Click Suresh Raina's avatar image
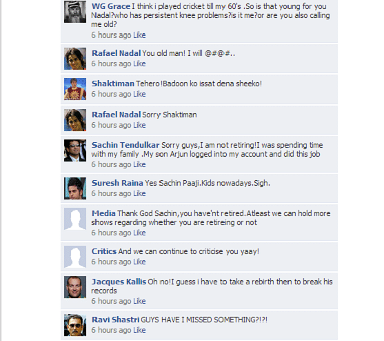Screen dimensions: 384x341 (x=75, y=188)
